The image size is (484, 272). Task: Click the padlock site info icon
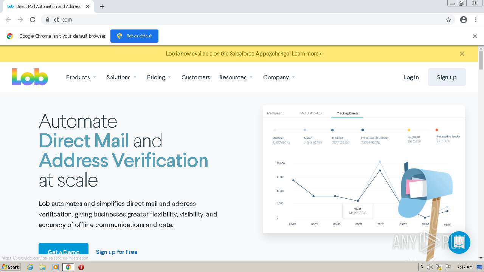pyautogui.click(x=47, y=20)
